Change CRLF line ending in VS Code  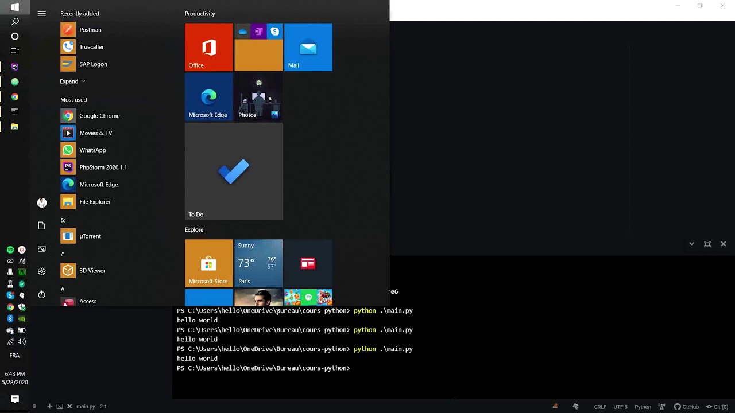click(x=600, y=407)
